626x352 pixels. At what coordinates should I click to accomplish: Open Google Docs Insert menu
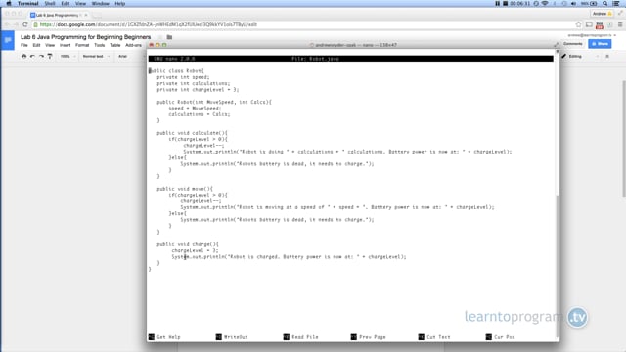coord(66,45)
